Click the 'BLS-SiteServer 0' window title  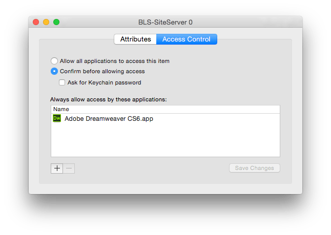click(x=165, y=23)
